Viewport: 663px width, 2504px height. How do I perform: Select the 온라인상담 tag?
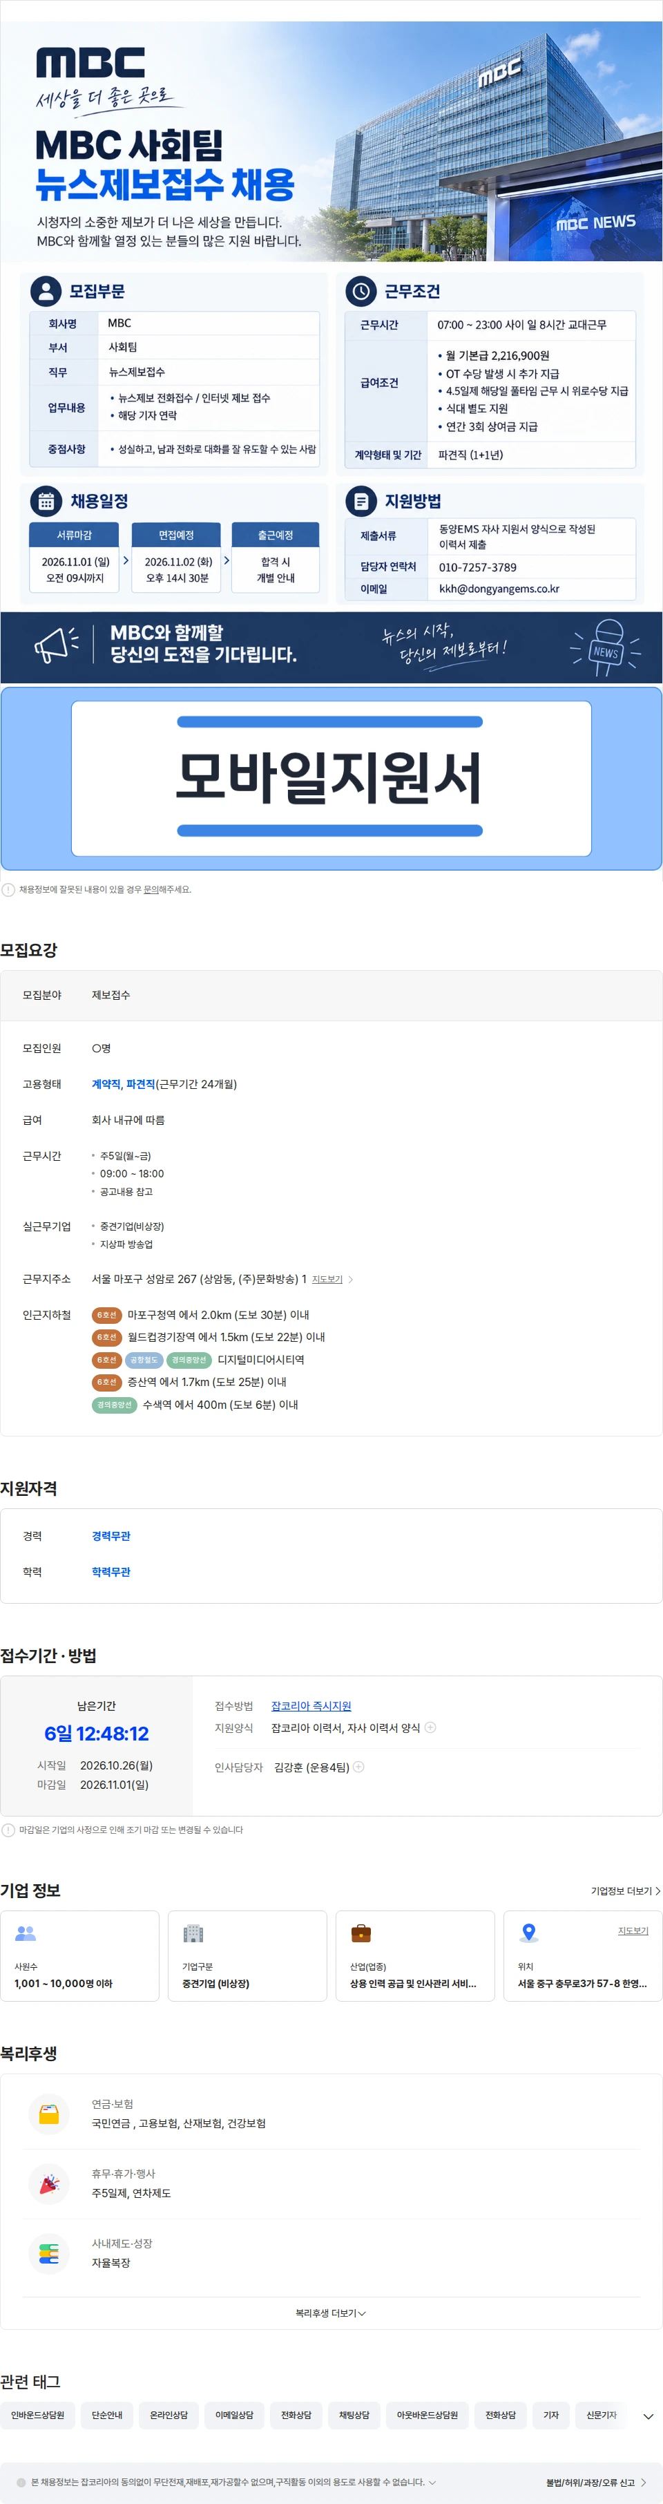[169, 2416]
